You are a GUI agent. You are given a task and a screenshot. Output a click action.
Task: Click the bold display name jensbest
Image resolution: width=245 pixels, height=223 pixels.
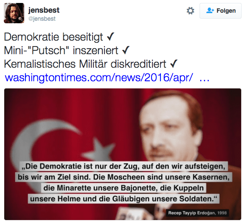click(44, 10)
